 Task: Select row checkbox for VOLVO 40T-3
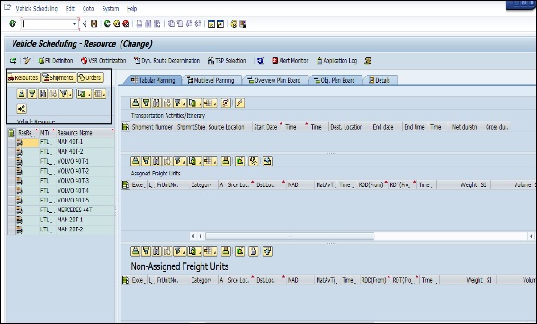12,181
